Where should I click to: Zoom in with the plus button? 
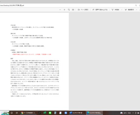pyautogui.click(x=65, y=10)
